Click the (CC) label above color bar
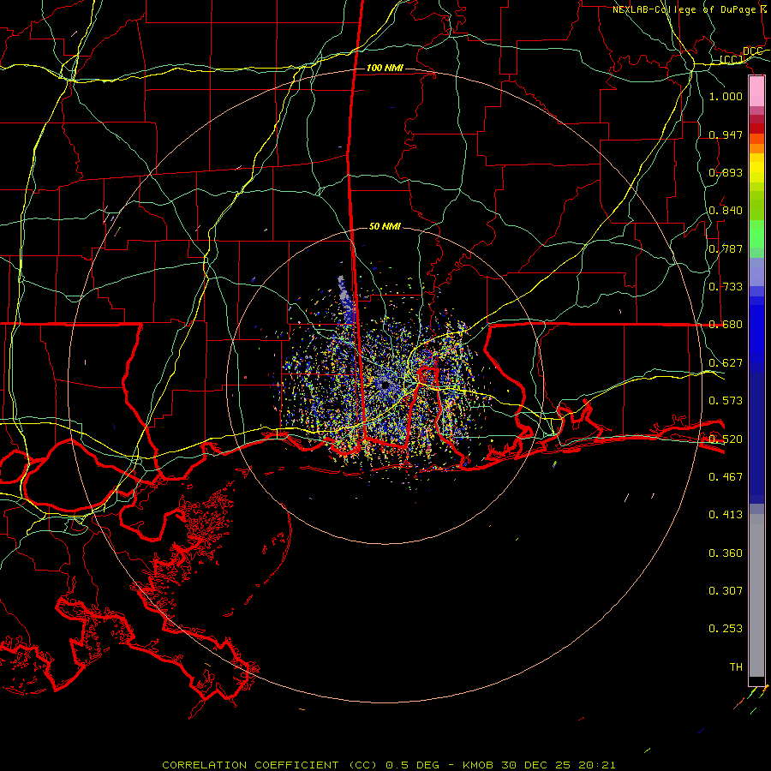This screenshot has height=771, width=771. (732, 60)
